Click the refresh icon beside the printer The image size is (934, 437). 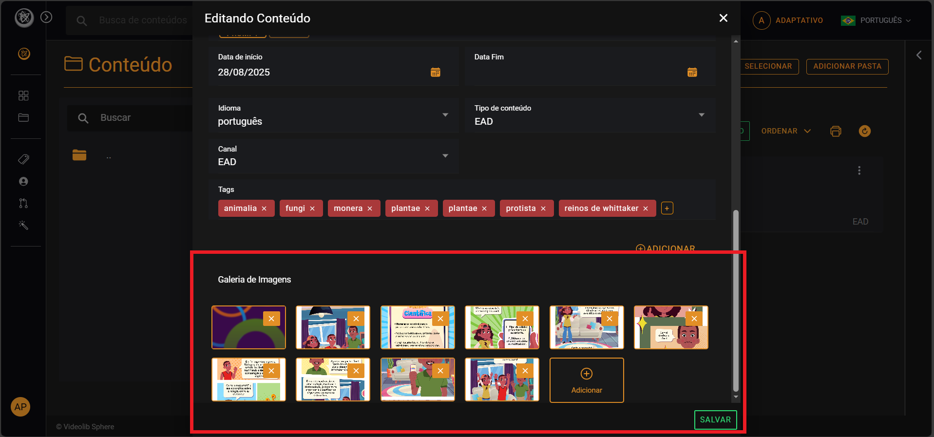[865, 131]
